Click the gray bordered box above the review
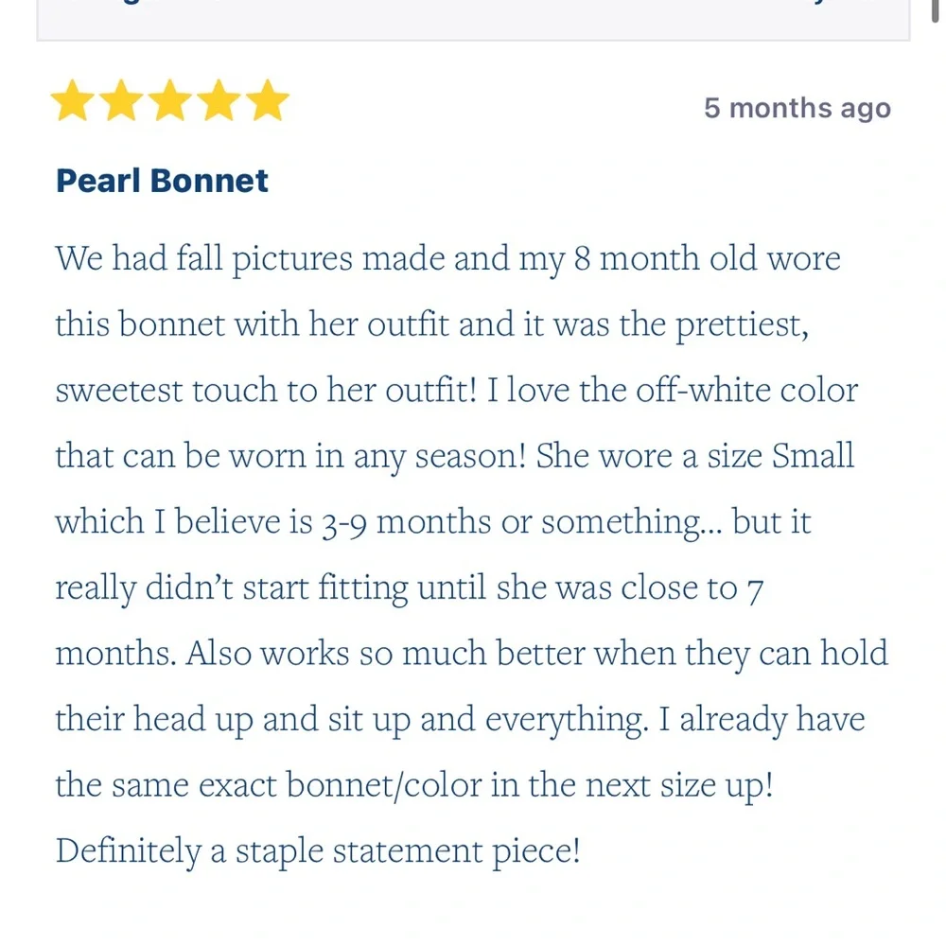This screenshot has height=946, width=946. coord(473,20)
